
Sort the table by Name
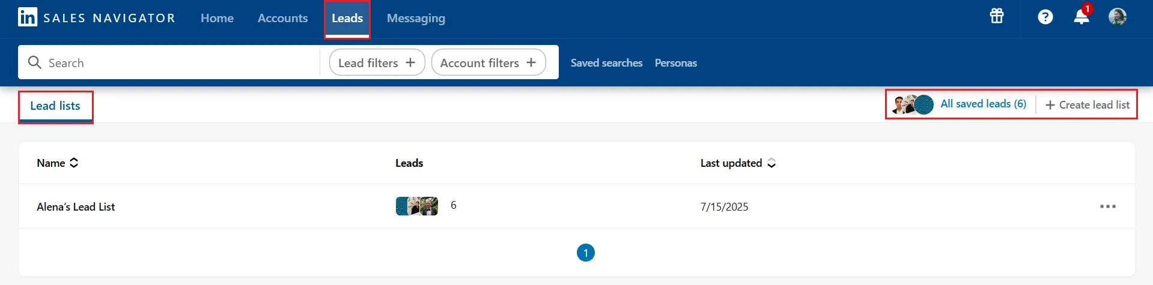[x=58, y=163]
